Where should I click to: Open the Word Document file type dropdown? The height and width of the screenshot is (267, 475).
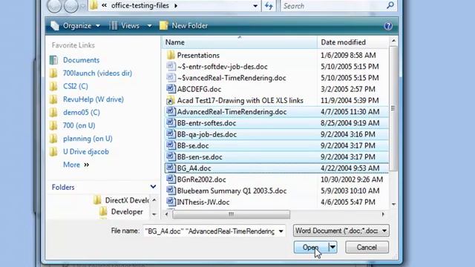point(341,231)
